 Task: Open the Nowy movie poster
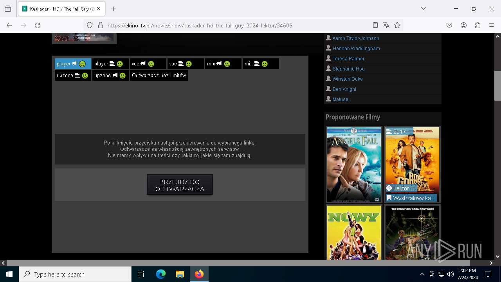click(354, 232)
